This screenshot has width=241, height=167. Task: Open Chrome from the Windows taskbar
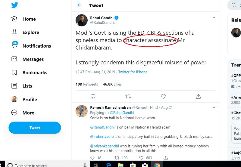click(x=157, y=165)
